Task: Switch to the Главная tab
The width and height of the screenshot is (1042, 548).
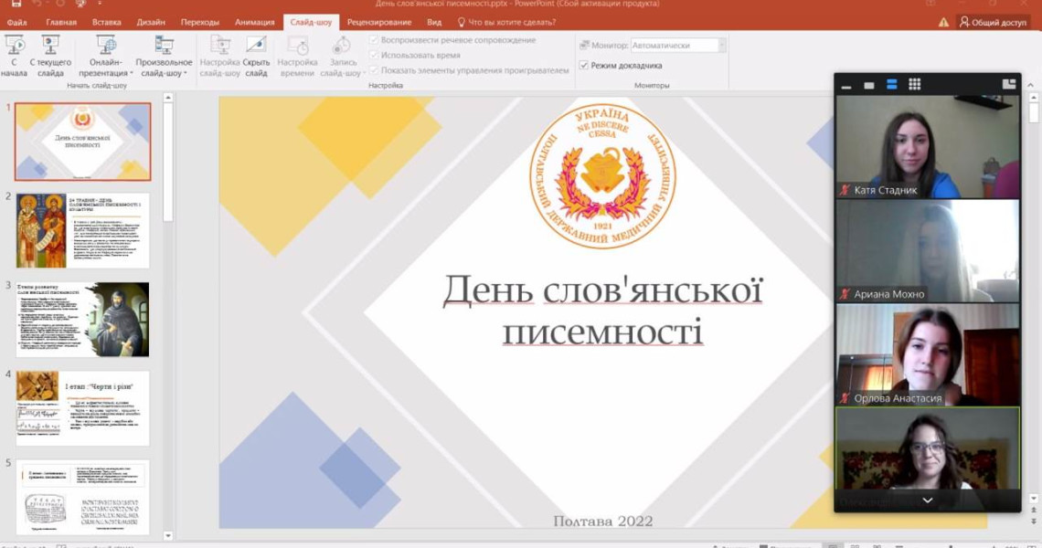Action: tap(61, 22)
